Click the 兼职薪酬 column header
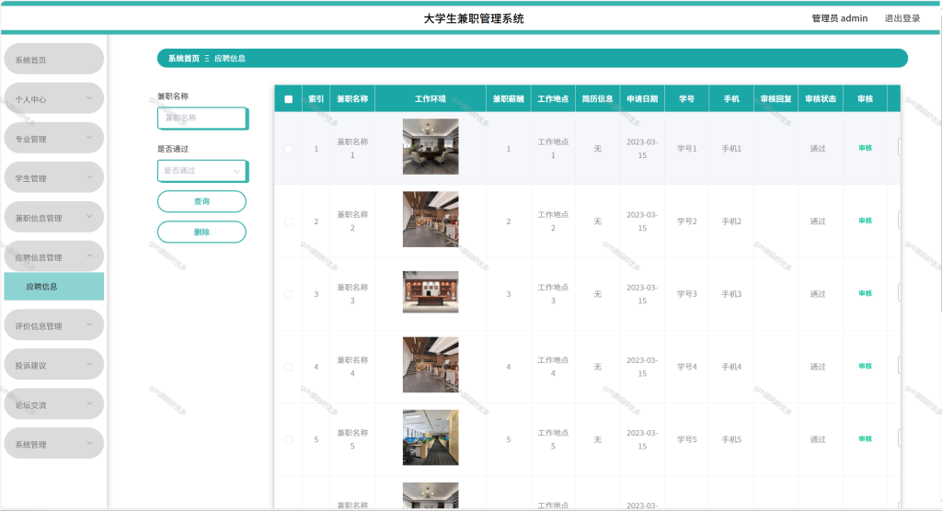The height and width of the screenshot is (511, 942). (508, 99)
